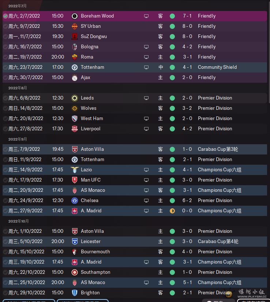
Task: Click the Ajax club badge
Action: (75, 78)
